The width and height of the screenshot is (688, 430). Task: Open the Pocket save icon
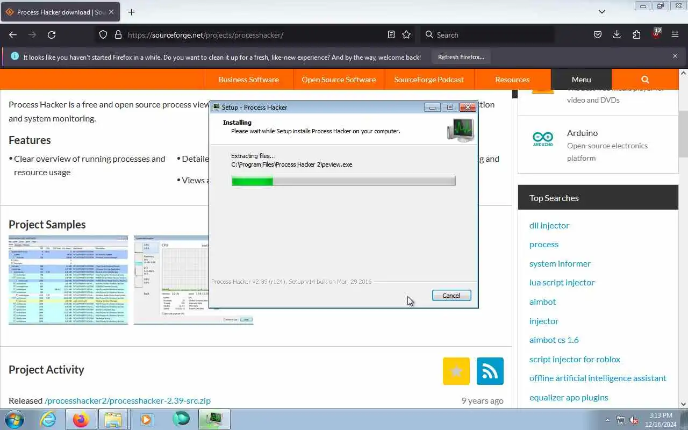pyautogui.click(x=597, y=34)
